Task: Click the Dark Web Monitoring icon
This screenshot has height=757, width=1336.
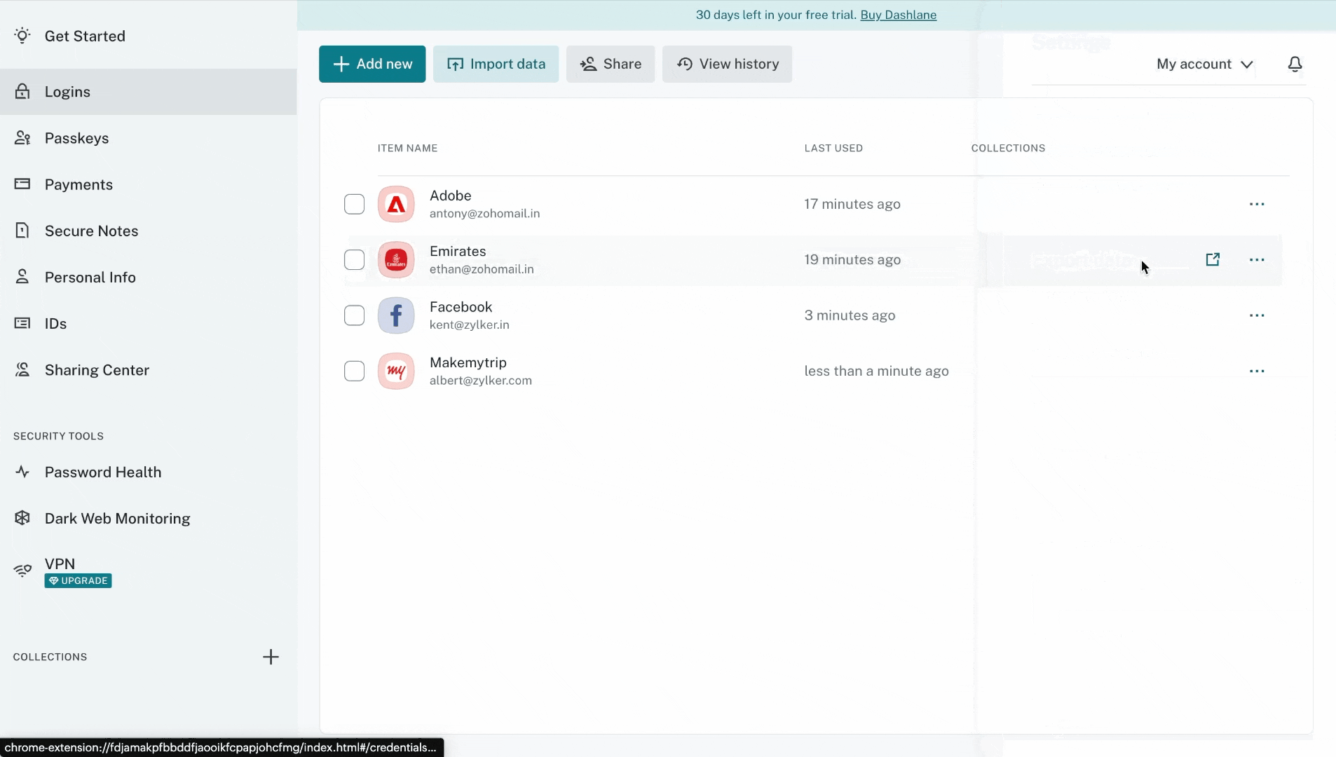Action: tap(22, 518)
